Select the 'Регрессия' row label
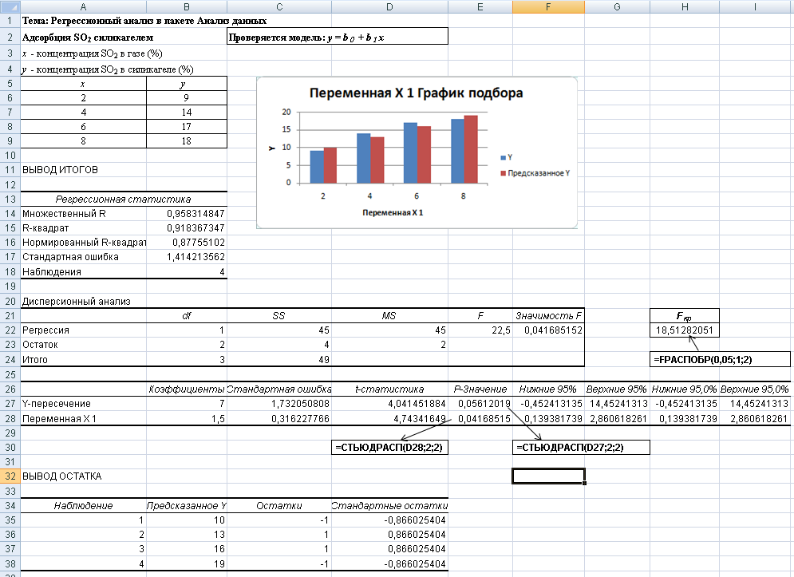 point(83,330)
